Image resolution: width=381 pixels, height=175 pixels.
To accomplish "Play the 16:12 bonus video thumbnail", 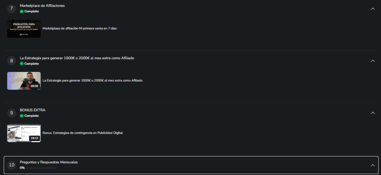I will click(24, 133).
